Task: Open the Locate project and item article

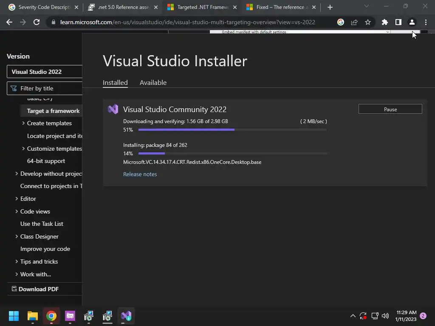Action: 55,136
